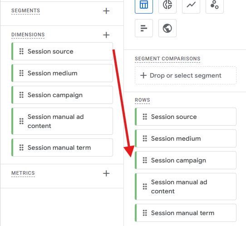Click Session manual term row chip

click(x=186, y=213)
